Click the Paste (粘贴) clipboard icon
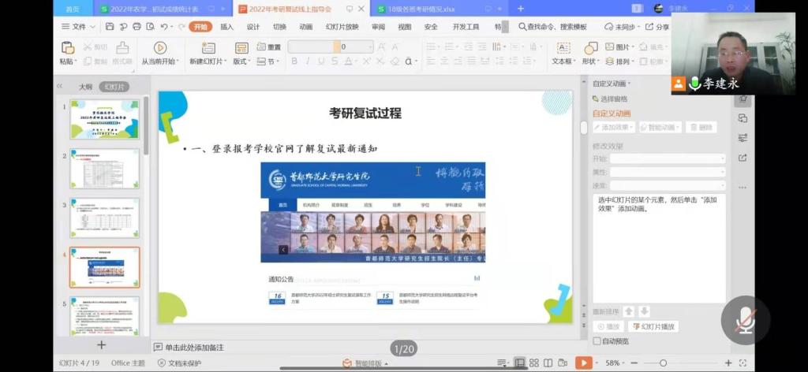Viewport: 808px width, 372px height. 67,48
